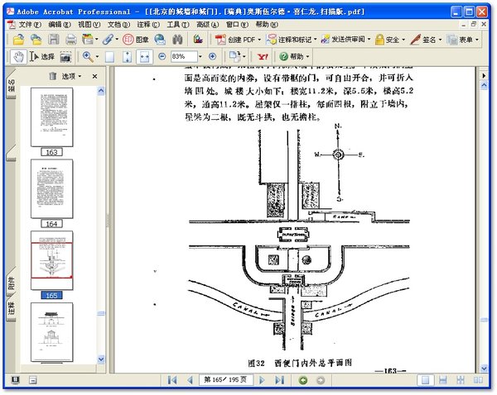
Task: Click the binoculars Search icon
Action: (x=178, y=39)
